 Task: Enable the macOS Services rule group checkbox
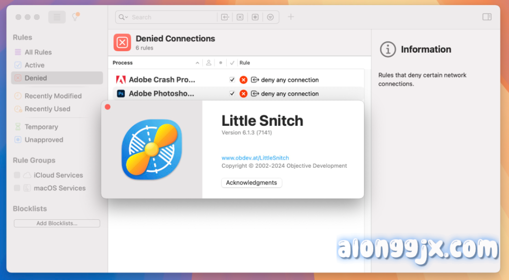(17, 188)
